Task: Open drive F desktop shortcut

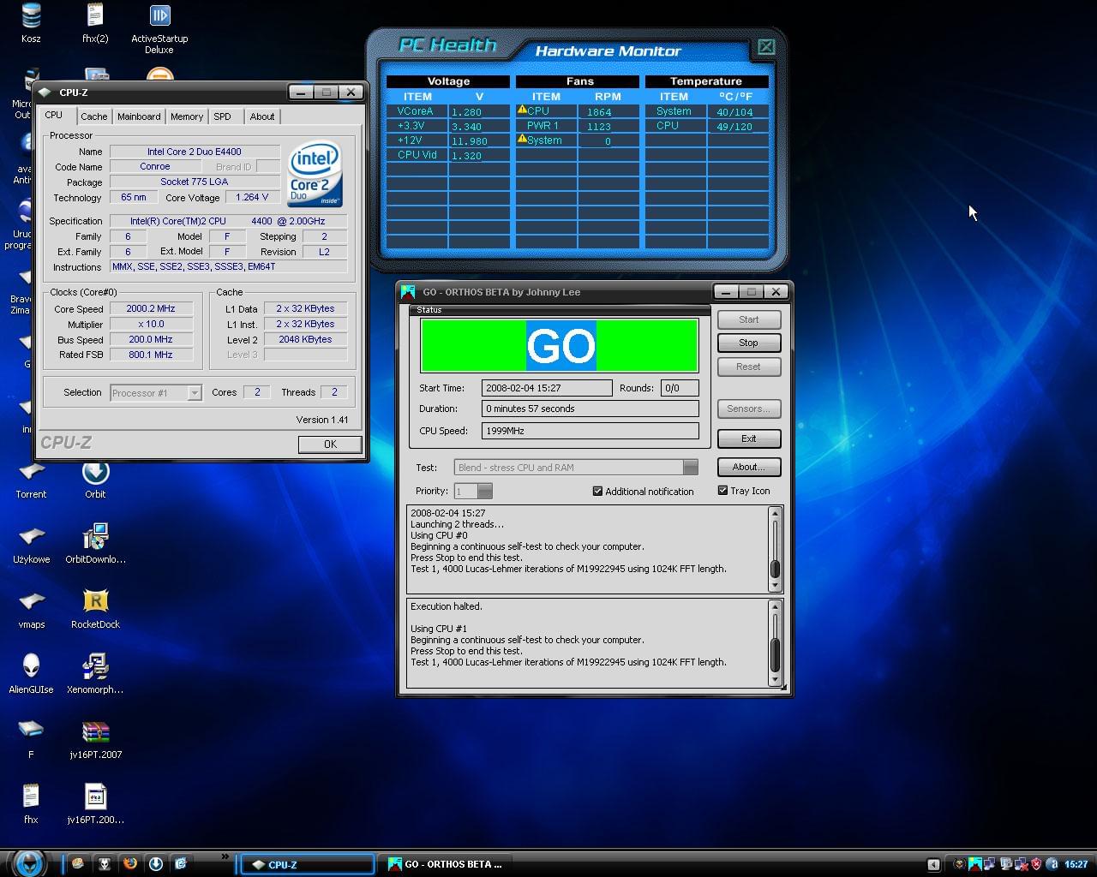Action: [x=31, y=738]
